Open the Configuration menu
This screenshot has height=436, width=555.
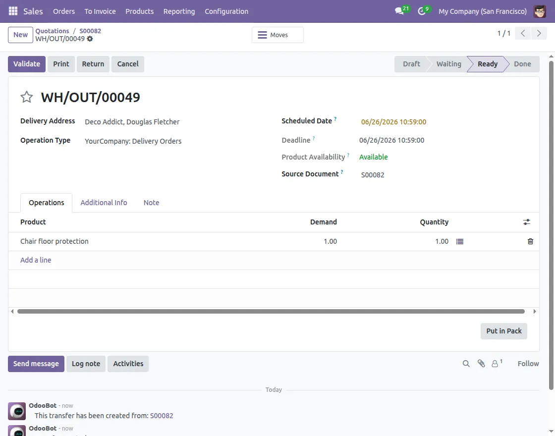(x=226, y=11)
